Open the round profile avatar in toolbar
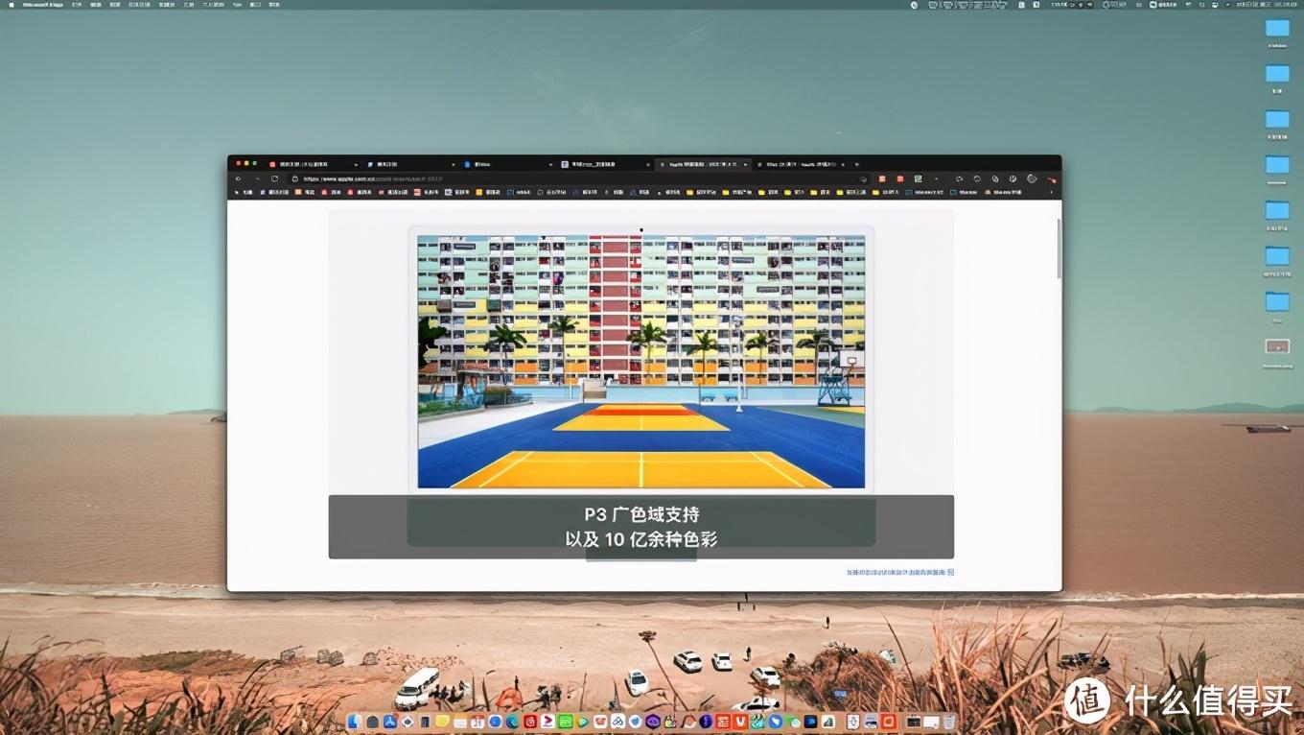1304x735 pixels. click(1032, 178)
